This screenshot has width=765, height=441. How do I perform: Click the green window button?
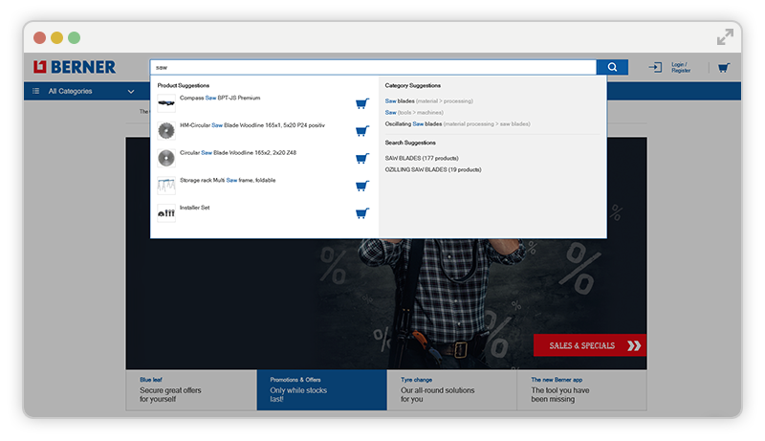point(75,37)
